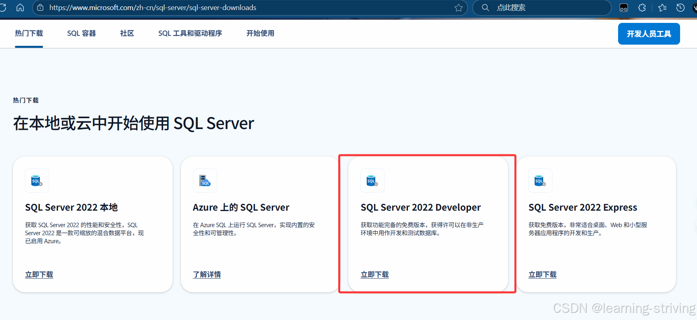Click the browser reload icon

tap(3, 8)
